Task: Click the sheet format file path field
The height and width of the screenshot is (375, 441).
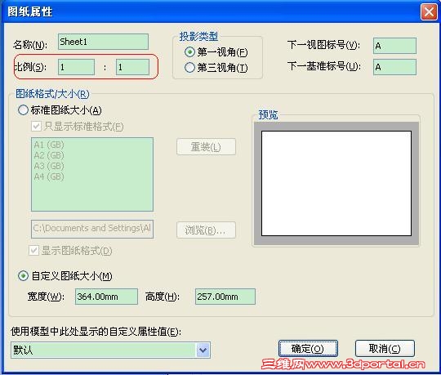Action: (x=92, y=229)
